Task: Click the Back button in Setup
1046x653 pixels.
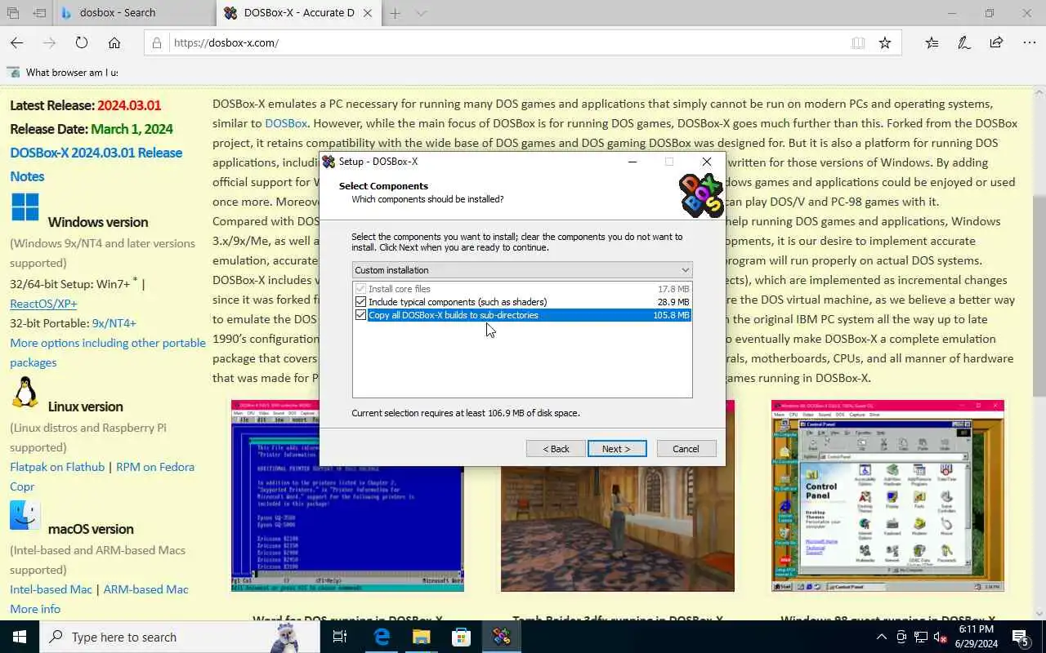Action: (x=555, y=449)
